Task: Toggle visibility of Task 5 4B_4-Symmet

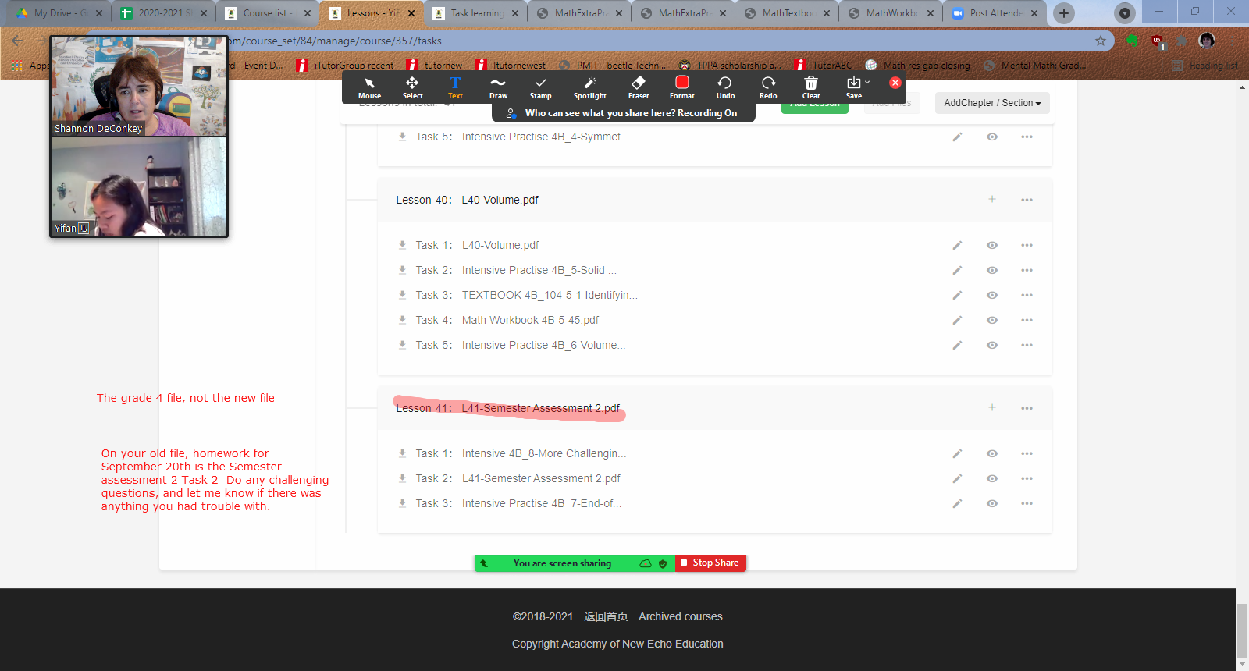Action: pyautogui.click(x=992, y=137)
